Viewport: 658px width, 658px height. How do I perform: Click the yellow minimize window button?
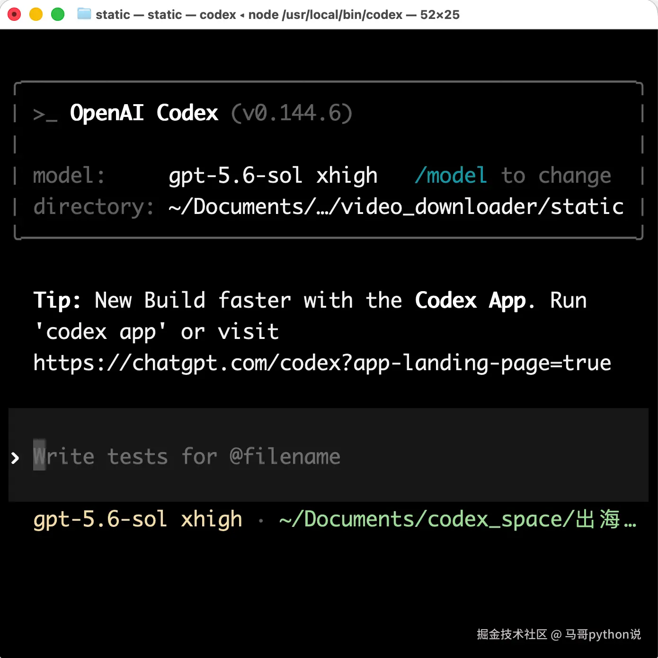(36, 14)
